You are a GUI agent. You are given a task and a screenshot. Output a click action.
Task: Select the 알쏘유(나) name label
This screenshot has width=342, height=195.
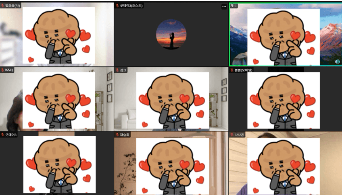[13, 6]
